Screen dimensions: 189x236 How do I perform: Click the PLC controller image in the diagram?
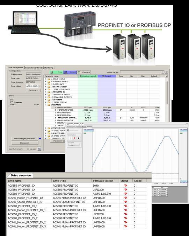coord(80,24)
